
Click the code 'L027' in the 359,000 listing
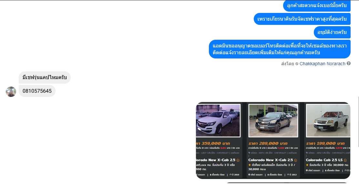tap(204, 153)
